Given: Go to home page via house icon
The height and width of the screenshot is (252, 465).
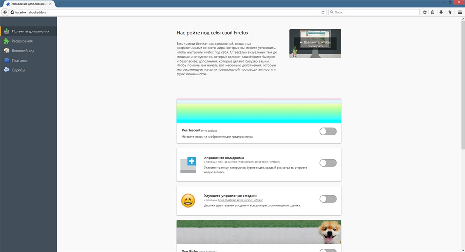Looking at the screenshot, I should tap(449, 12).
